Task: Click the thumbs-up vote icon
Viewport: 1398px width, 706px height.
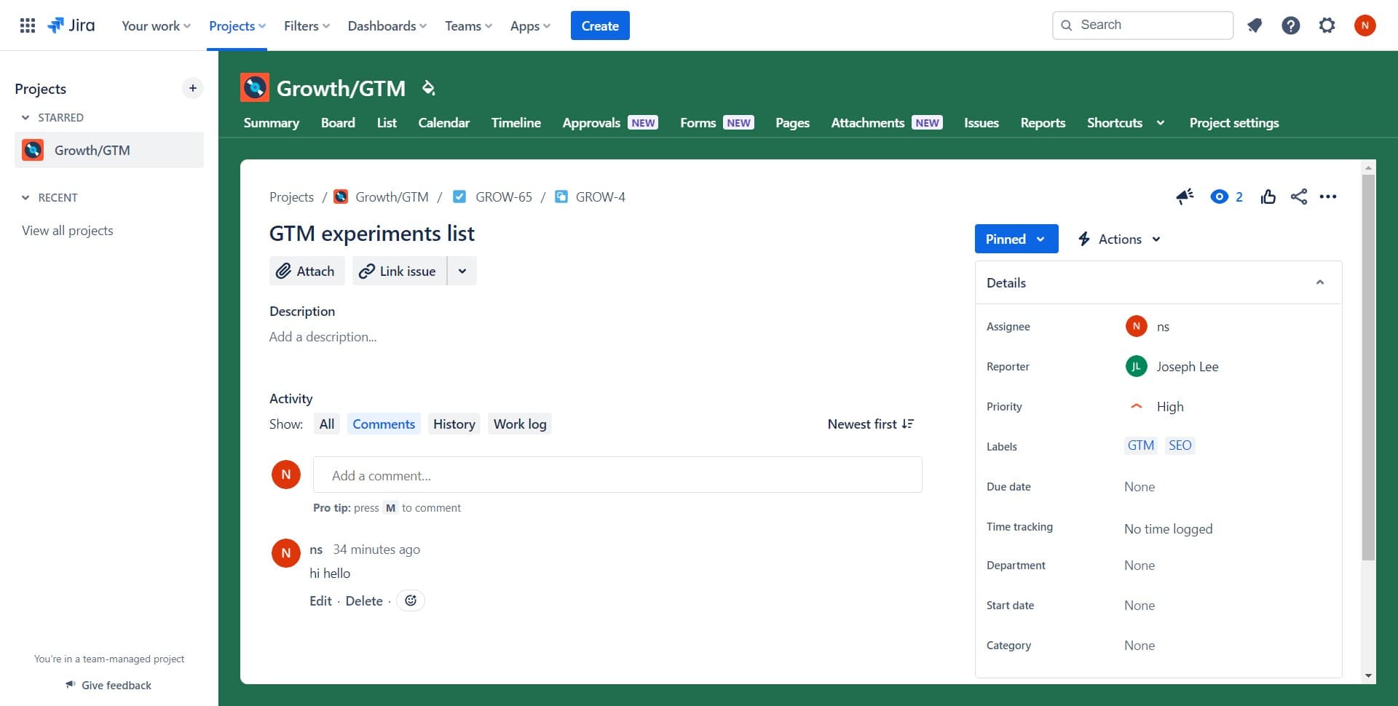Action: pyautogui.click(x=1268, y=197)
